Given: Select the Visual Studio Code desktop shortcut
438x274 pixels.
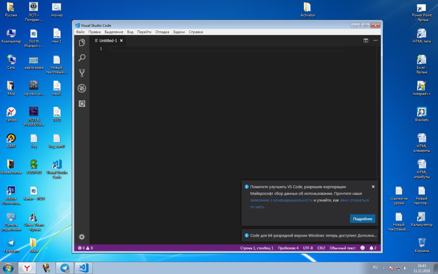Looking at the screenshot, I should (57, 169).
